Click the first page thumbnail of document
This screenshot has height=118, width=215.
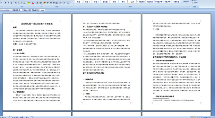click(x=37, y=62)
